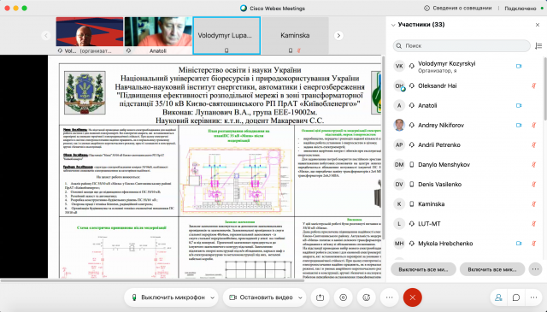Select the organizer Vol... video thumbnail
This screenshot has height=312, width=547.
90,35
